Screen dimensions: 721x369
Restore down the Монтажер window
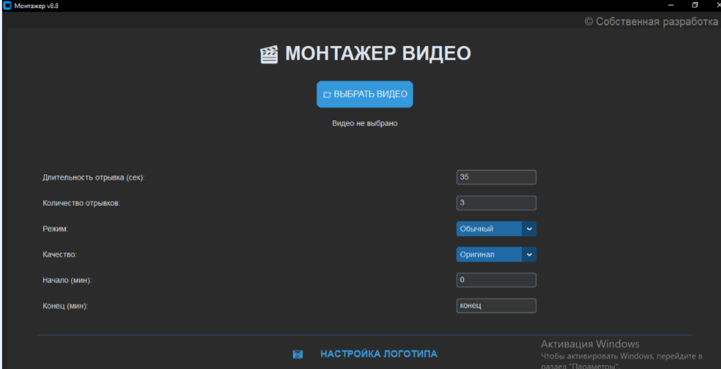694,6
